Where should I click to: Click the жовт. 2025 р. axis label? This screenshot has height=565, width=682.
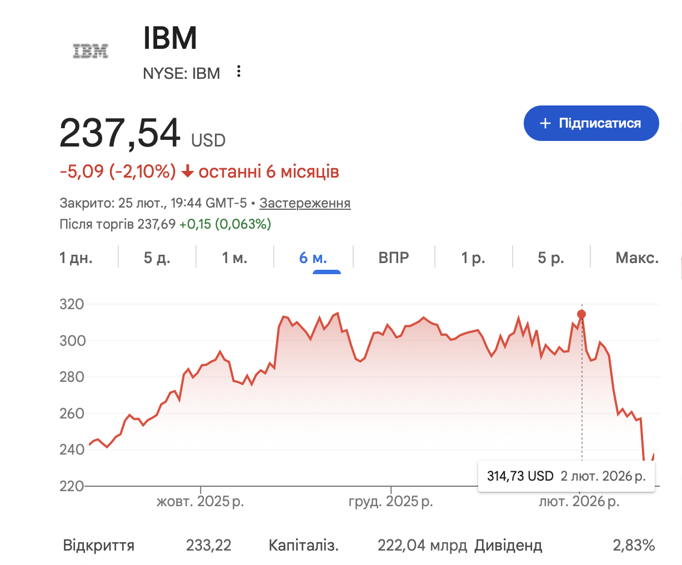200,502
